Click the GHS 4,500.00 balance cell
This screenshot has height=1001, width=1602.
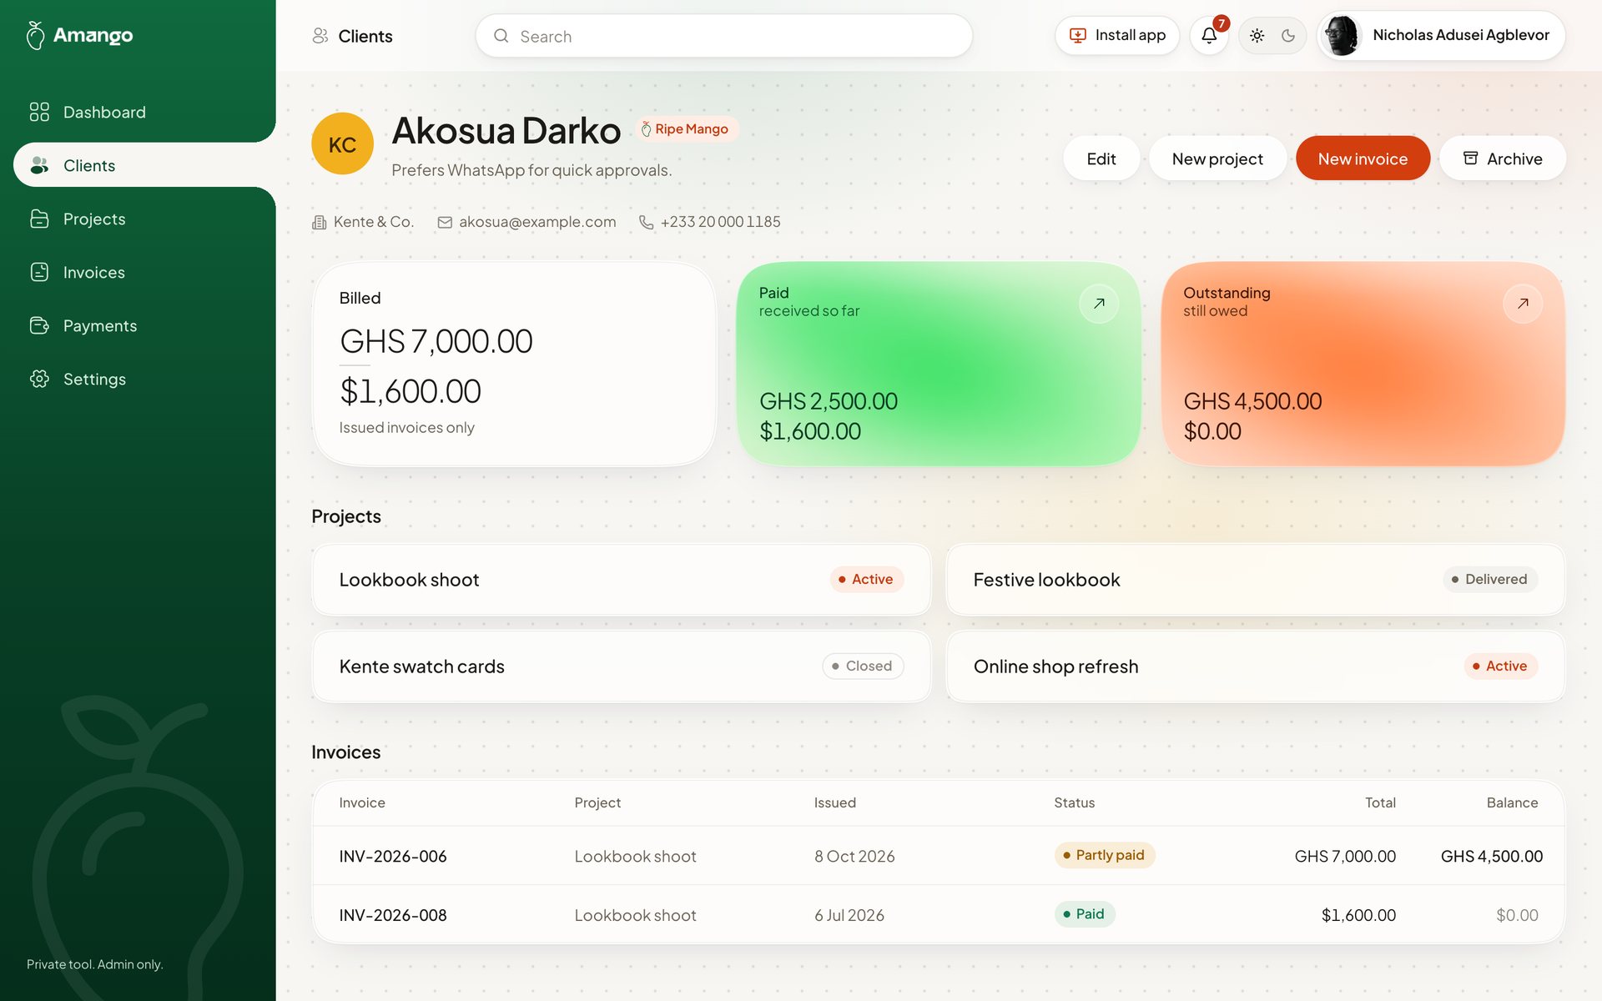tap(1491, 857)
